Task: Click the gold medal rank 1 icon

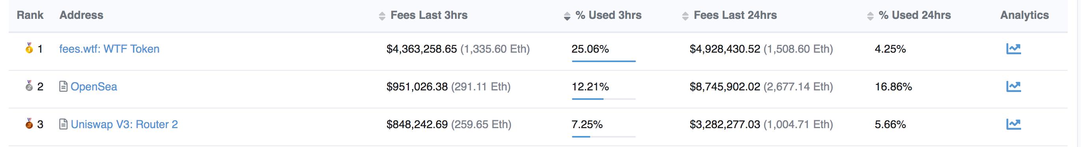Action: pos(29,48)
